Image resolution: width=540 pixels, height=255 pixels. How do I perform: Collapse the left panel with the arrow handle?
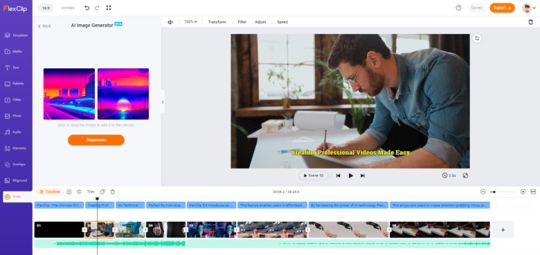click(163, 102)
